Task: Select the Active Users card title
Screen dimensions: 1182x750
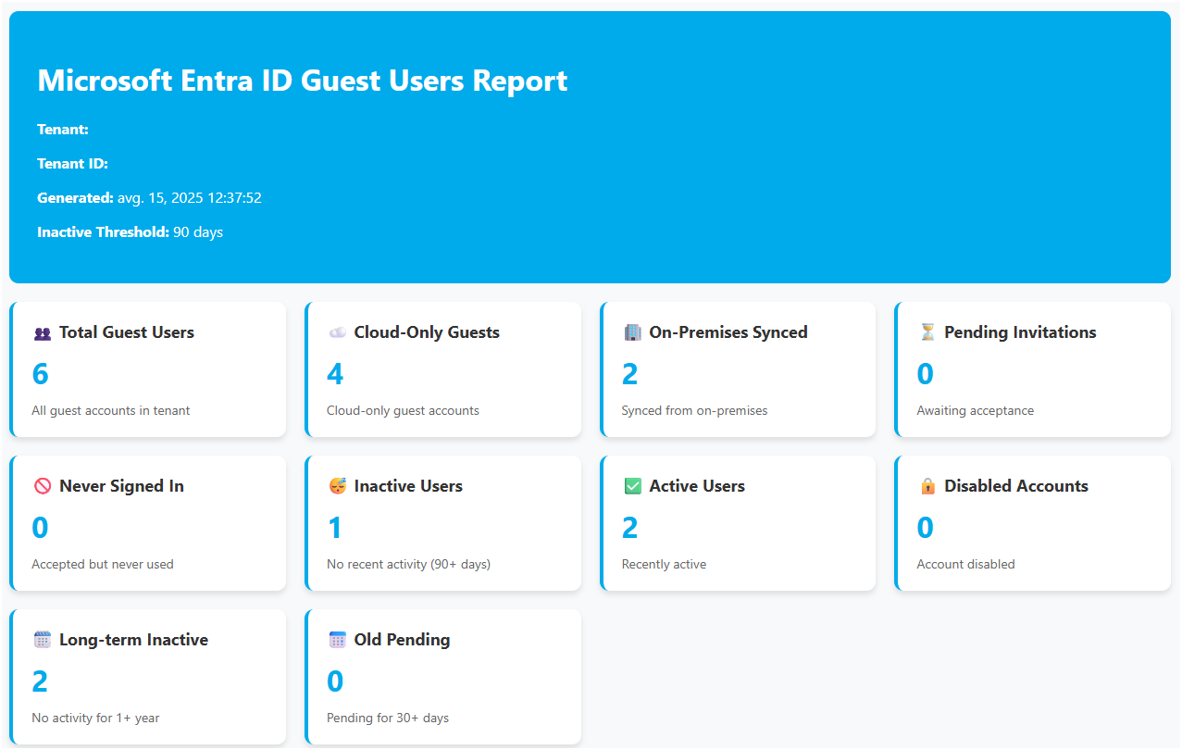Action: click(x=697, y=486)
